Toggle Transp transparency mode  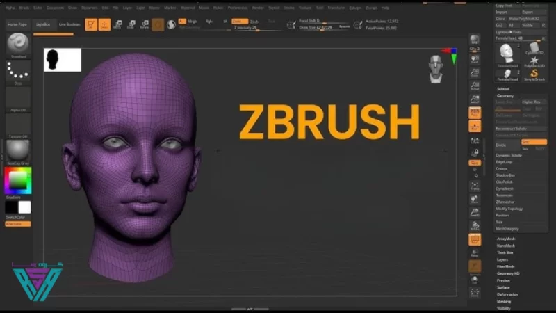[475, 253]
